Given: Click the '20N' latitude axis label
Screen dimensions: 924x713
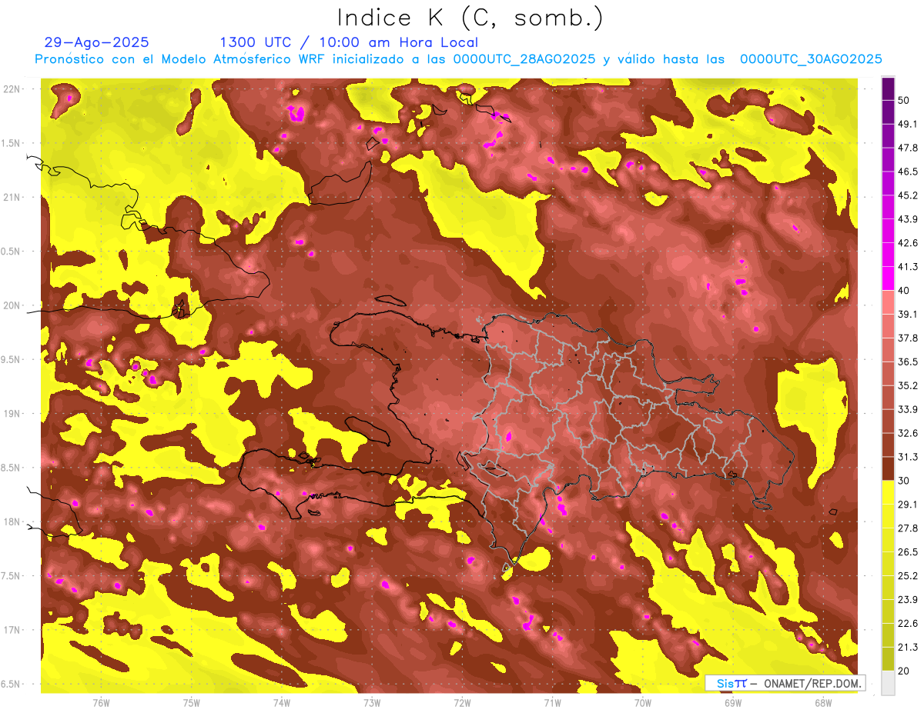Looking at the screenshot, I should click(12, 305).
